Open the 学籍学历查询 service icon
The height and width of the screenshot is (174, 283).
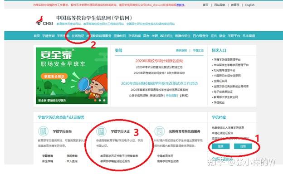tap(44, 131)
